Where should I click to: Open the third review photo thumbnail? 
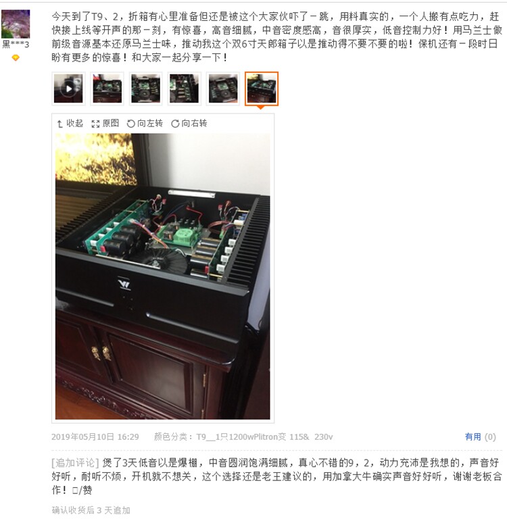pos(145,89)
